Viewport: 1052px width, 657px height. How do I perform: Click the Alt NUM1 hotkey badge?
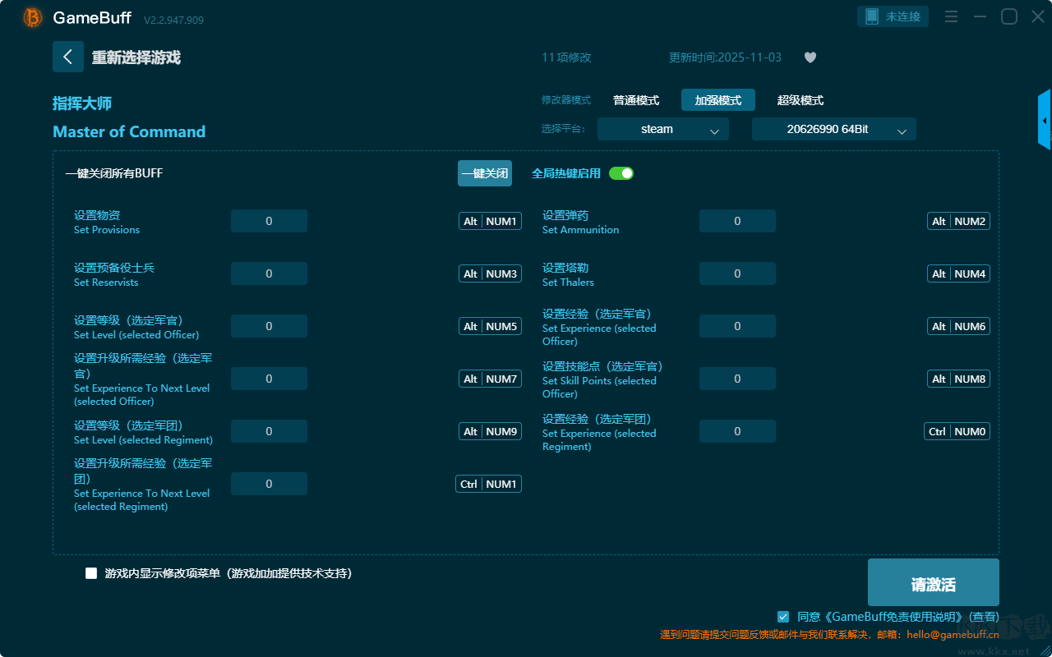[490, 221]
